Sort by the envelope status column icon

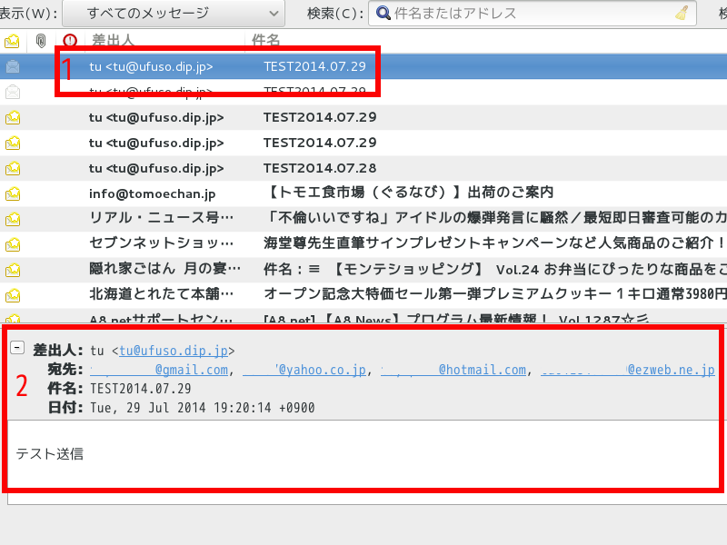[12, 41]
